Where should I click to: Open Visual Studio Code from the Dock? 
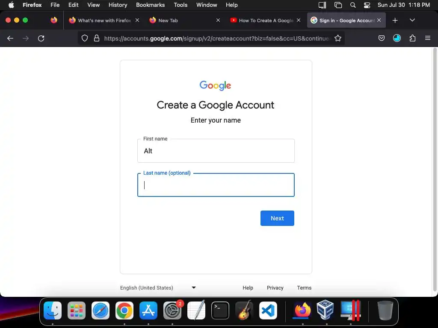coord(268,310)
